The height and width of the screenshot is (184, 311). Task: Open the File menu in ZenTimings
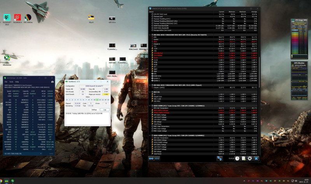6,82
